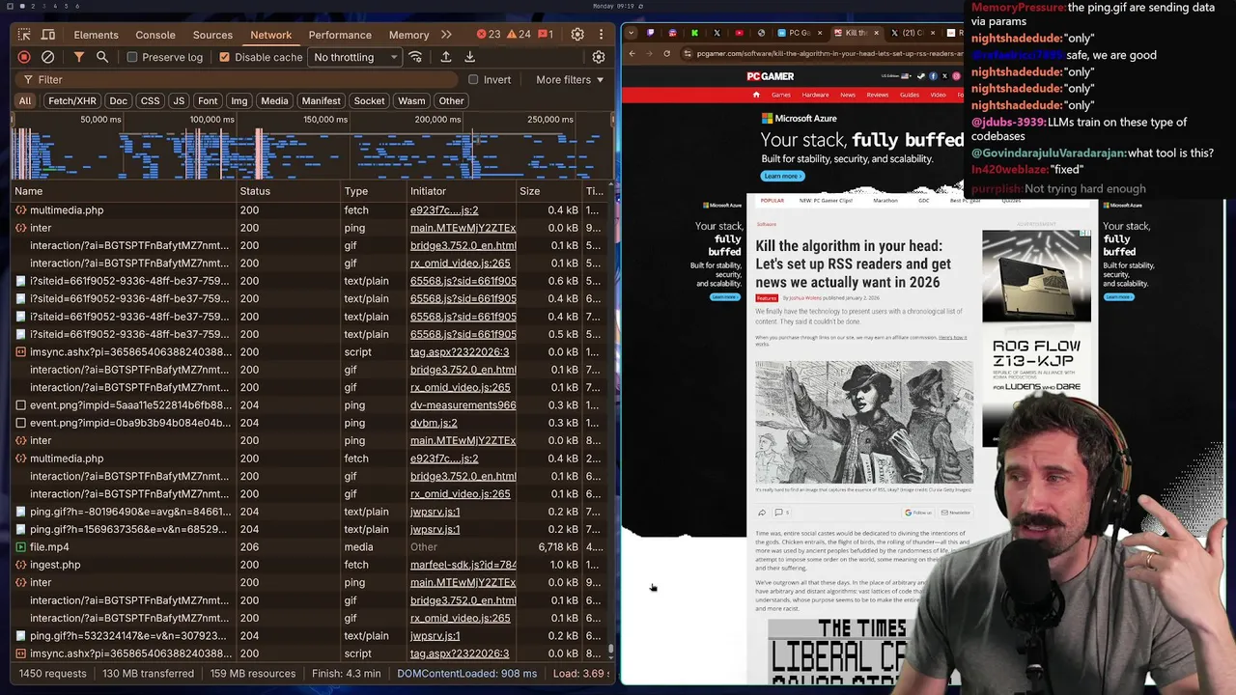This screenshot has height=695, width=1236.
Task: Toggle the JS type filter
Action: [x=179, y=100]
